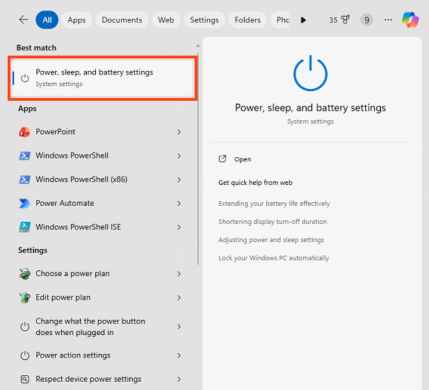The width and height of the screenshot is (429, 390).
Task: Switch to the Documents filter tab
Action: 122,20
